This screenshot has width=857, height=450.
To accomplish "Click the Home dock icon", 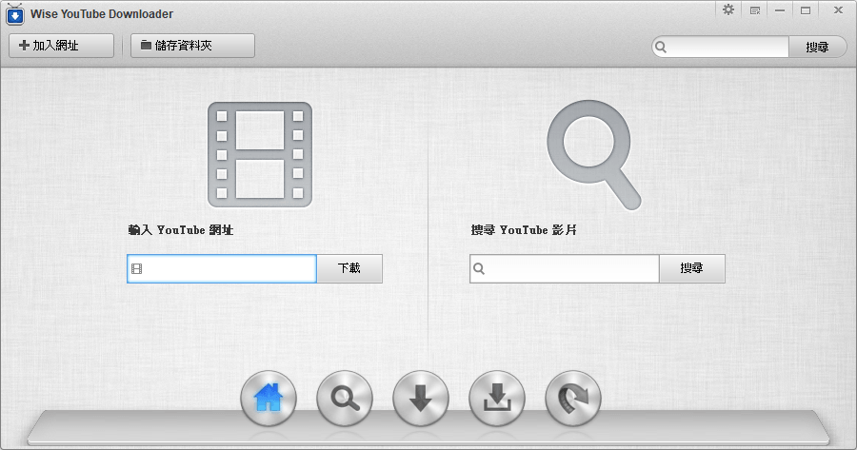I will pyautogui.click(x=269, y=398).
